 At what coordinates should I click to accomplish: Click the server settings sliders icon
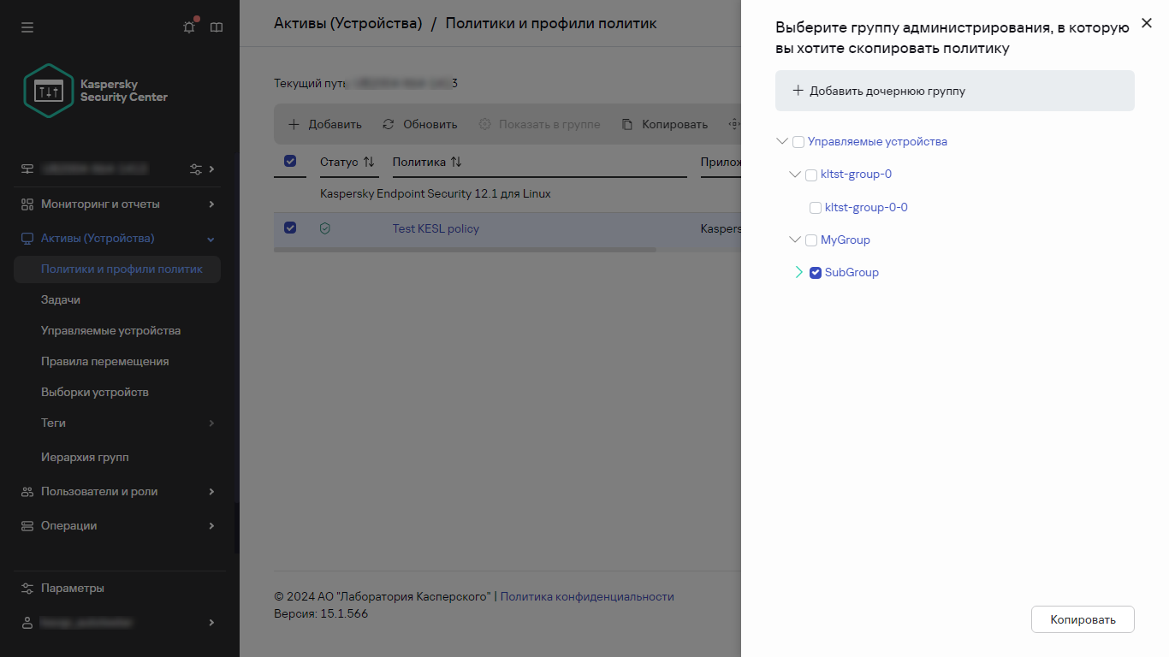pyautogui.click(x=196, y=169)
